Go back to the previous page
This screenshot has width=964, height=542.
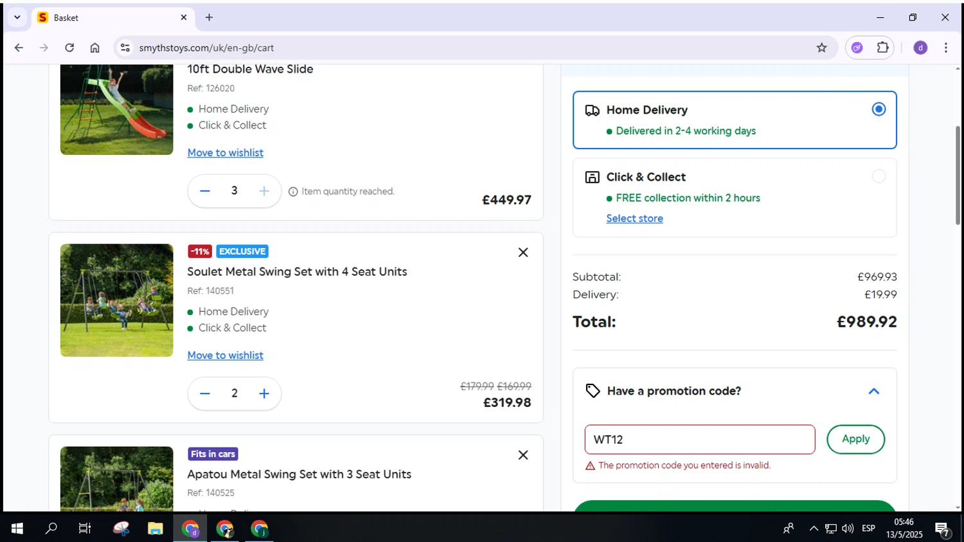(19, 48)
